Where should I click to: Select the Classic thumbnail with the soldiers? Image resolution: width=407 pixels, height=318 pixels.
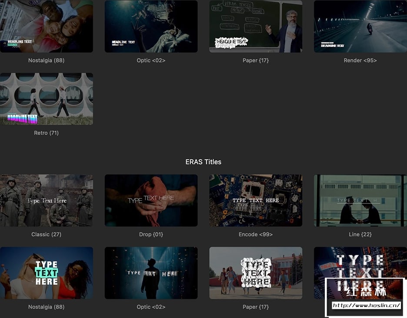click(47, 200)
